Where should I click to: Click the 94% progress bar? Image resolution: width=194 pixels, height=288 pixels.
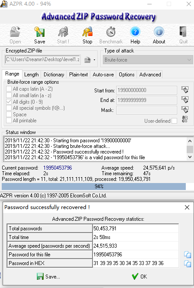click(x=98, y=187)
